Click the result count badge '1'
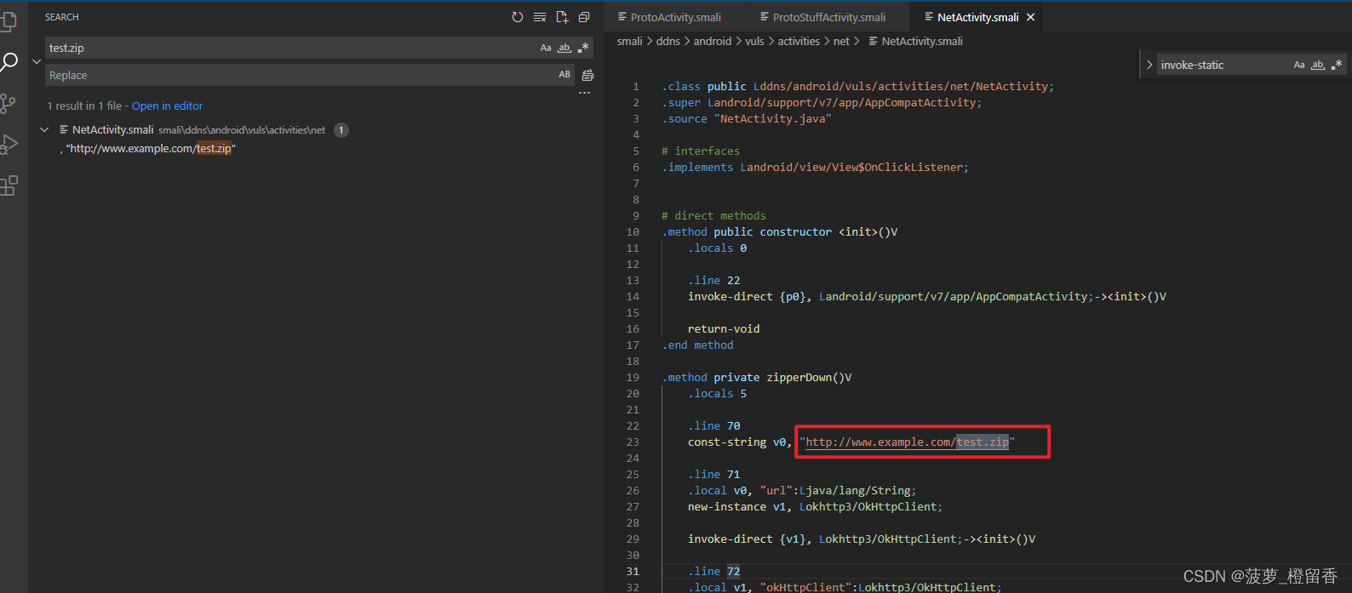 coord(341,130)
